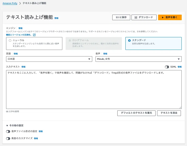Open 情報 link beside 音声 label
Screen dimensions: 187x146
point(105,54)
